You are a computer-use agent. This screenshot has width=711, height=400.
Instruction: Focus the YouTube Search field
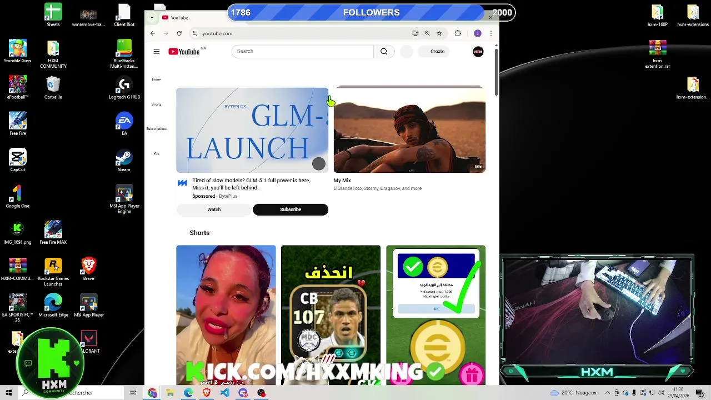302,51
